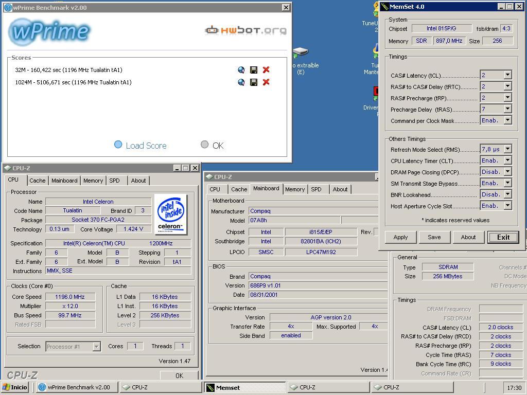The image size is (527, 395).
Task: Open the Precharge Delay (tRAS) dropdown
Action: (507, 109)
